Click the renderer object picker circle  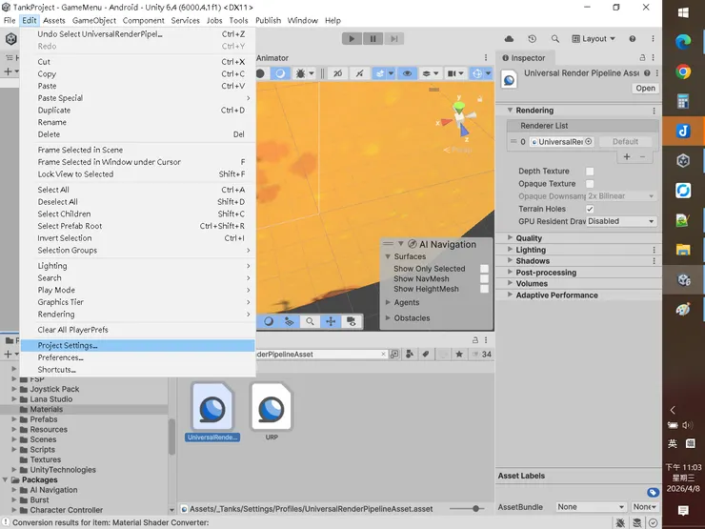pos(588,142)
